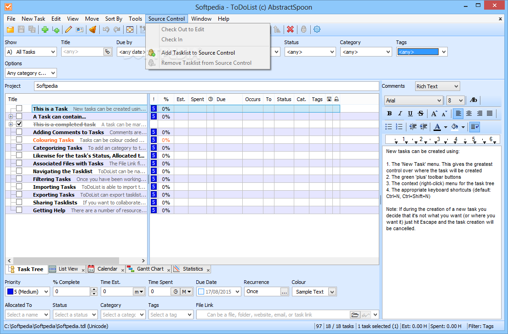The height and width of the screenshot is (334, 508).
Task: Click the undo arrow in toolbar
Action: pos(106,29)
